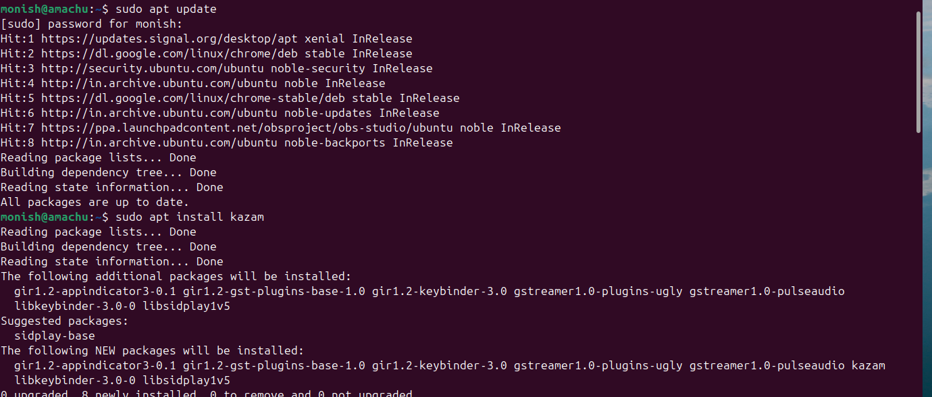Screen dimensions: 932x397
Task: Click the second monish@amachu prompt
Action: [x=45, y=217]
